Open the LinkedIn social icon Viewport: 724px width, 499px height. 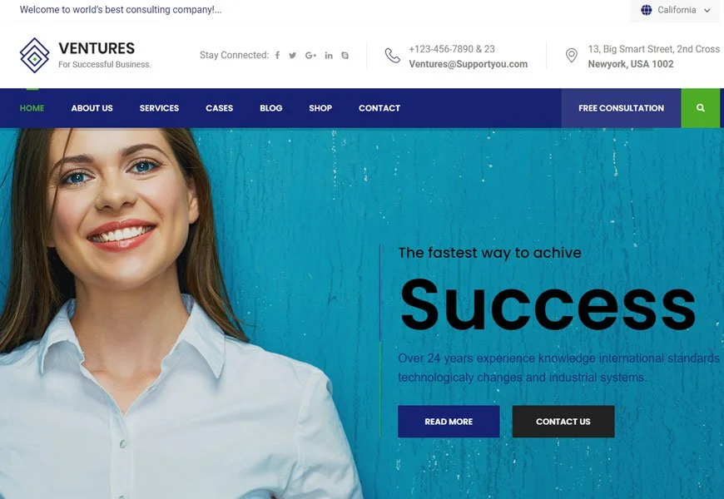coord(329,56)
